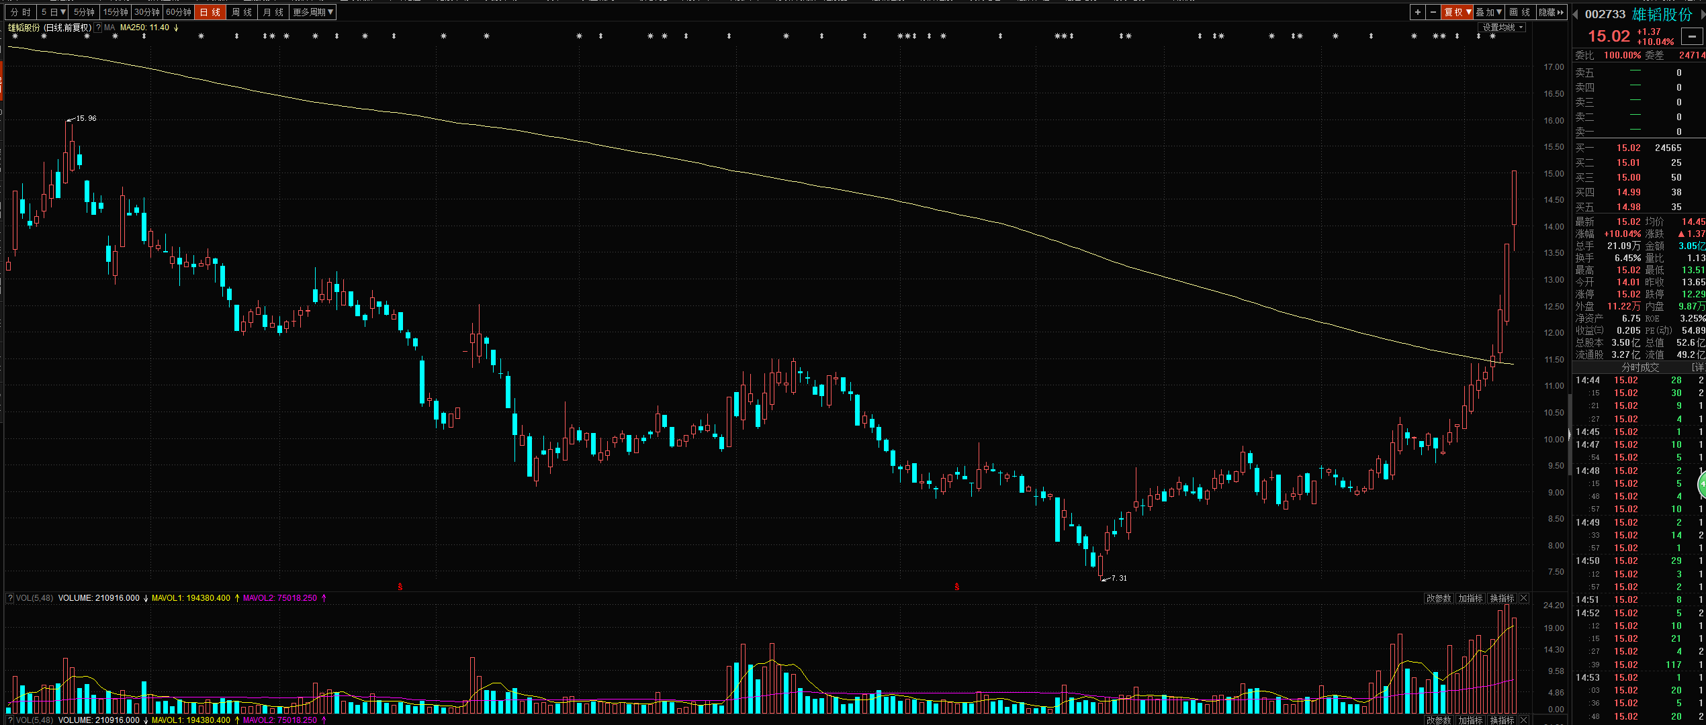The image size is (1706, 725).
Task: Collapse side panel via 隐藏 button
Action: [1552, 12]
